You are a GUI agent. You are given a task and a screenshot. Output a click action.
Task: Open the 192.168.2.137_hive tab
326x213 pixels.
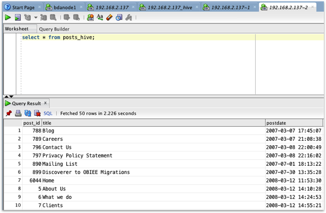pos(170,8)
